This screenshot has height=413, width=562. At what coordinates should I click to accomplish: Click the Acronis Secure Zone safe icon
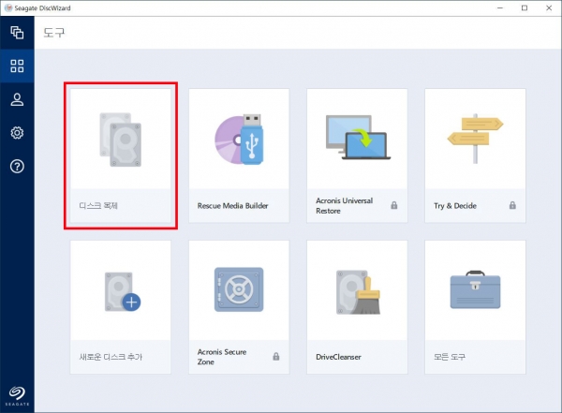tap(238, 290)
